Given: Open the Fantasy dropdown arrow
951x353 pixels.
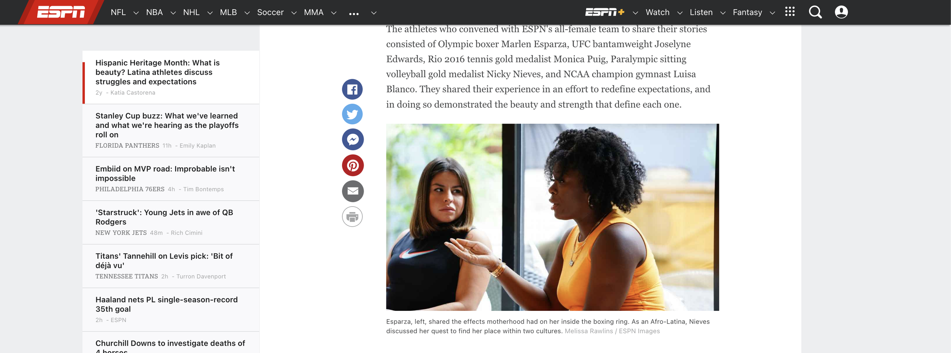Looking at the screenshot, I should (x=772, y=13).
